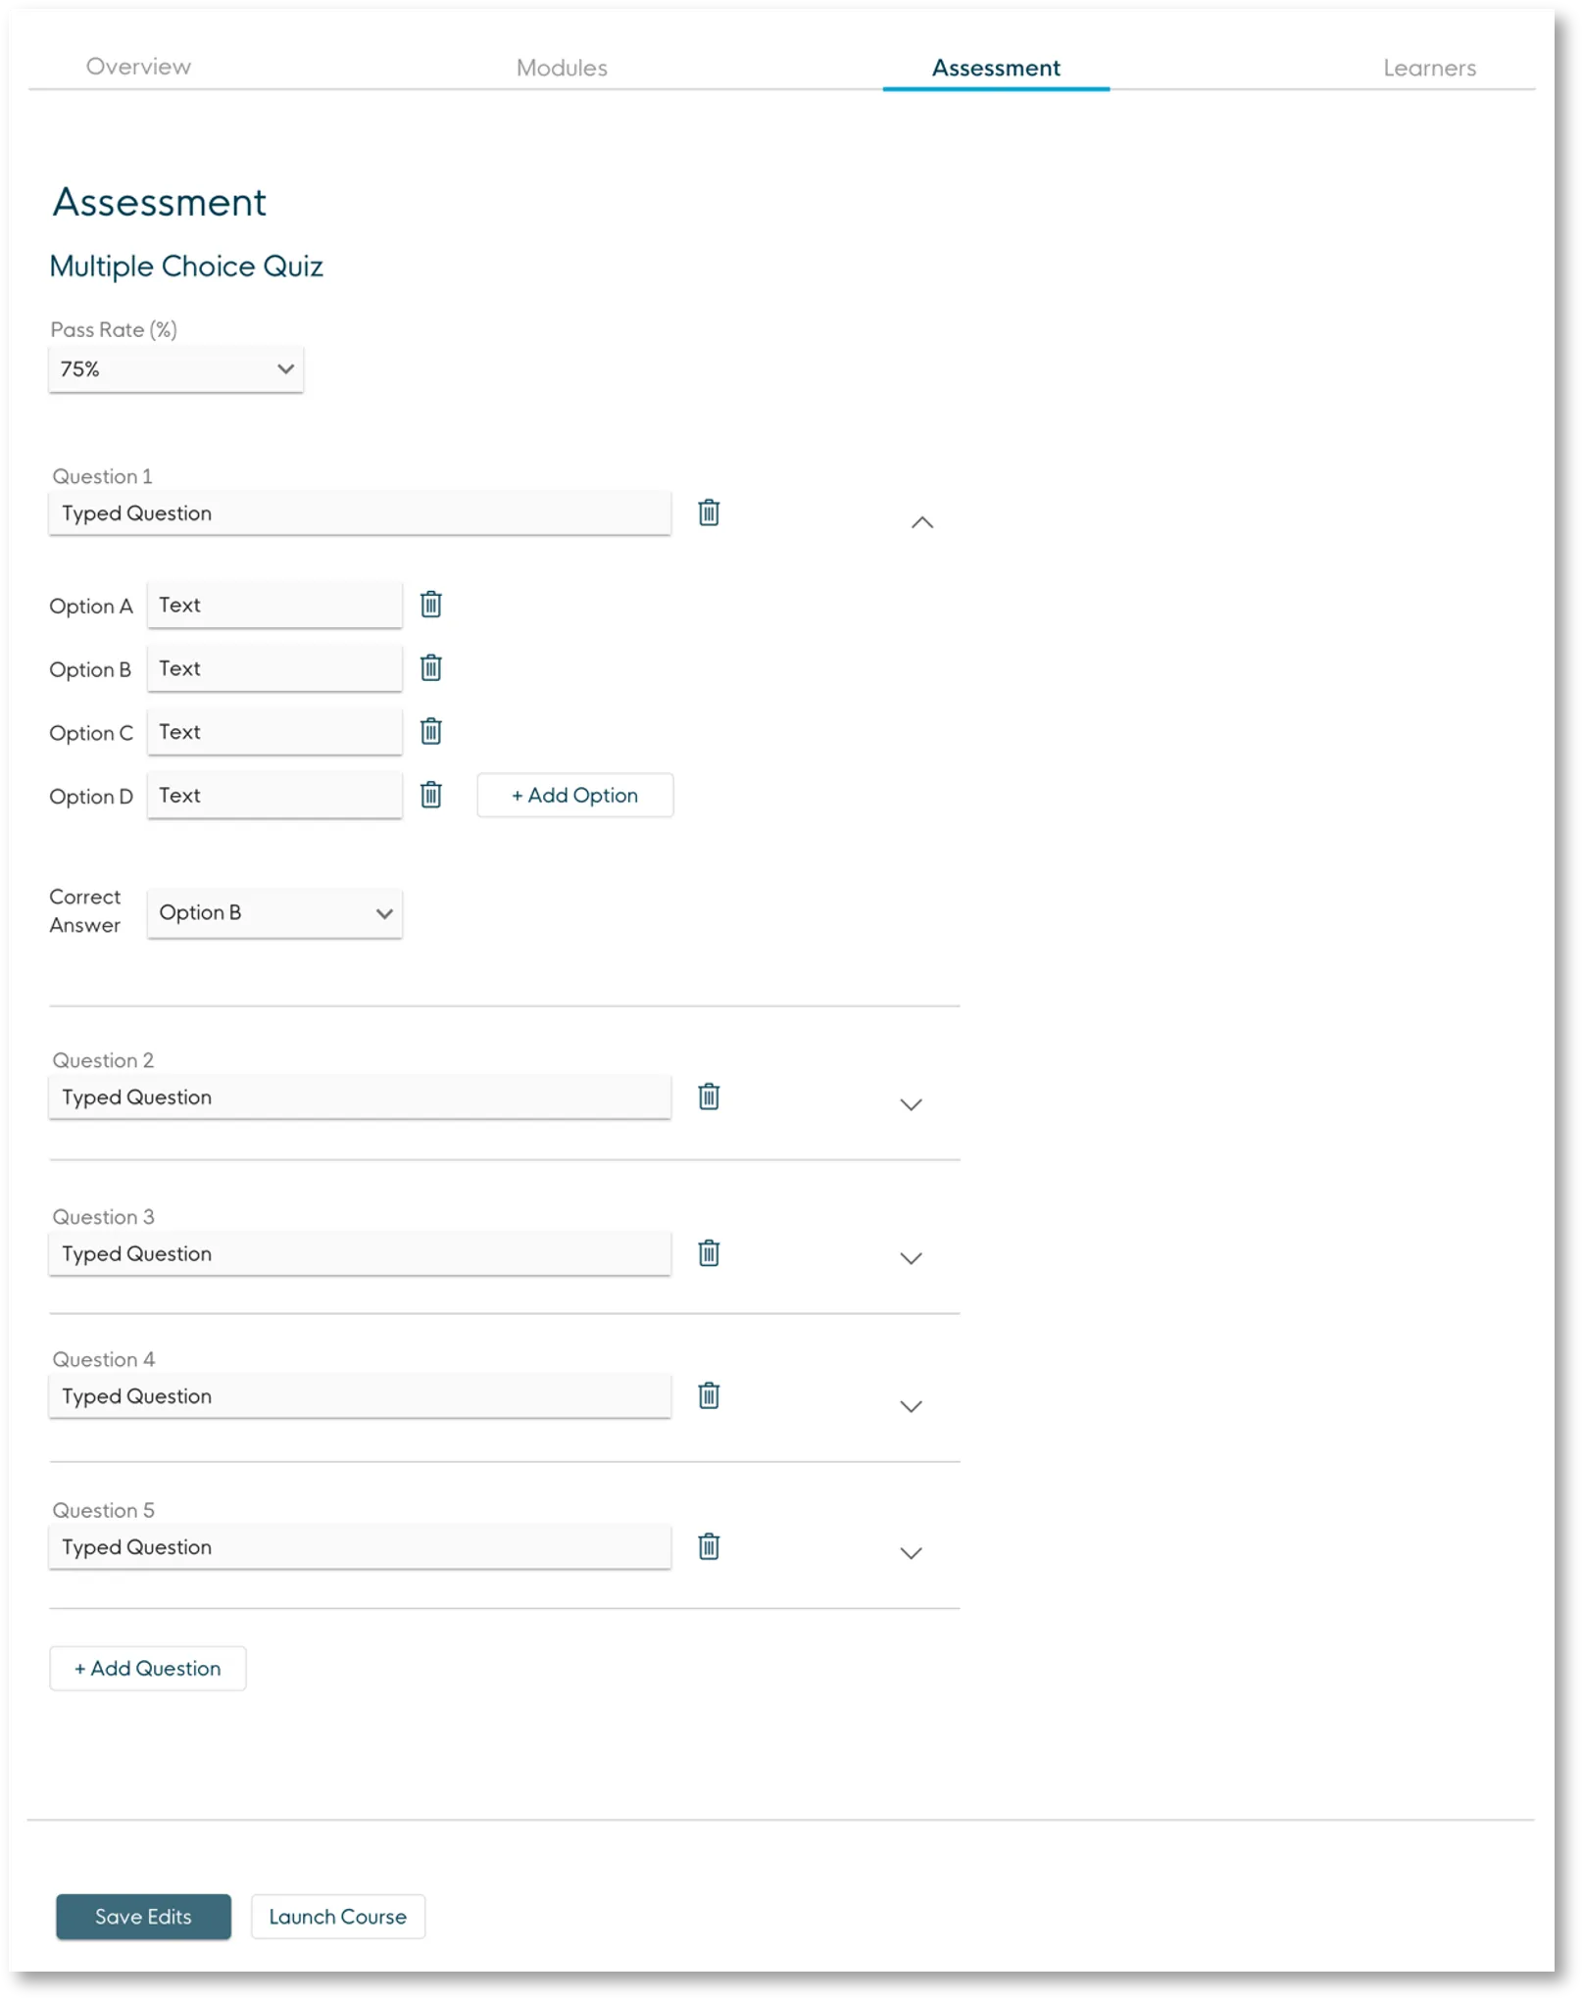Delete Question 2 trash icon
1583x2000 pixels.
click(709, 1097)
